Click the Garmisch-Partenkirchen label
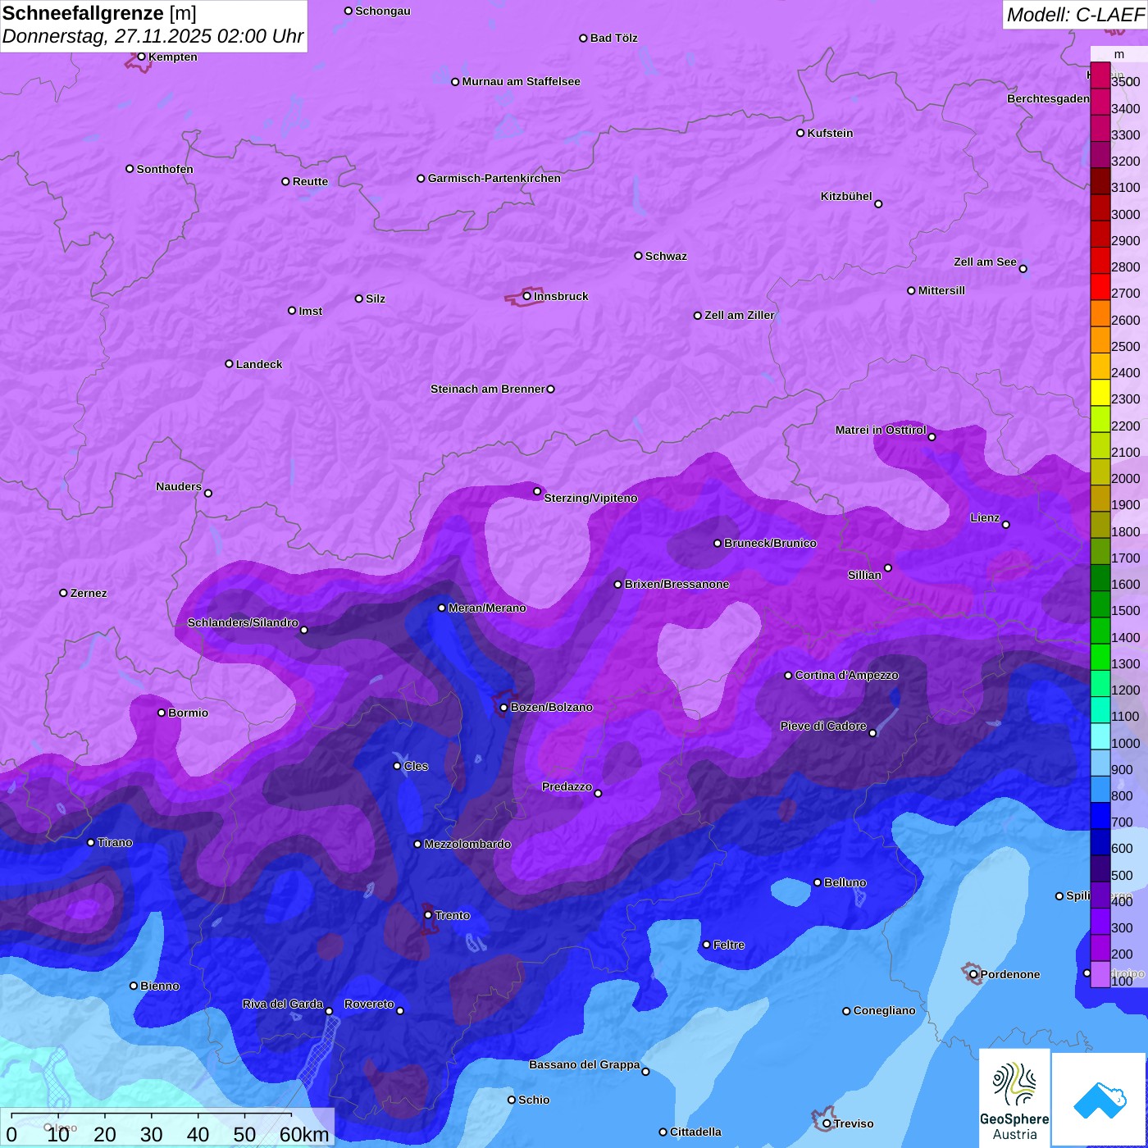 494,178
